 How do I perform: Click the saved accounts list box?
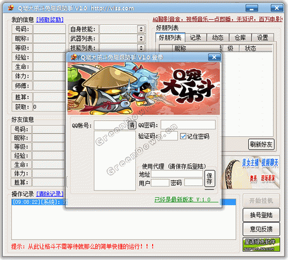(115, 161)
